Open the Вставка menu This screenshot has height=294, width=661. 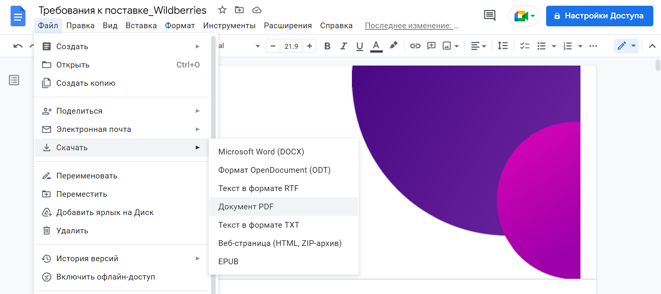141,26
